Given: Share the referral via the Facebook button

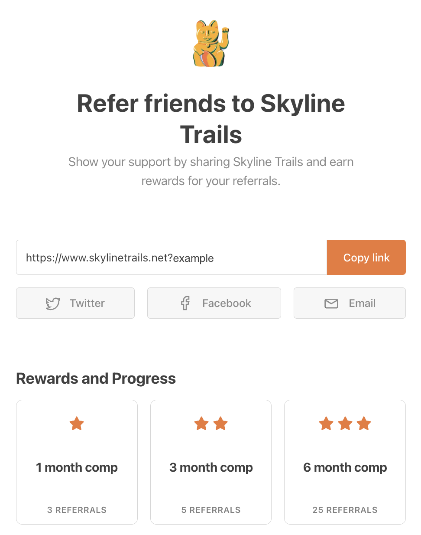Looking at the screenshot, I should (x=214, y=303).
